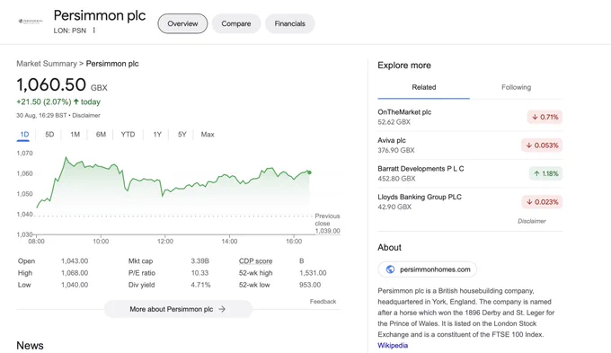Click the 52-wk high value 1,531.00
Viewport: 611px width, 353px height.
click(x=313, y=273)
